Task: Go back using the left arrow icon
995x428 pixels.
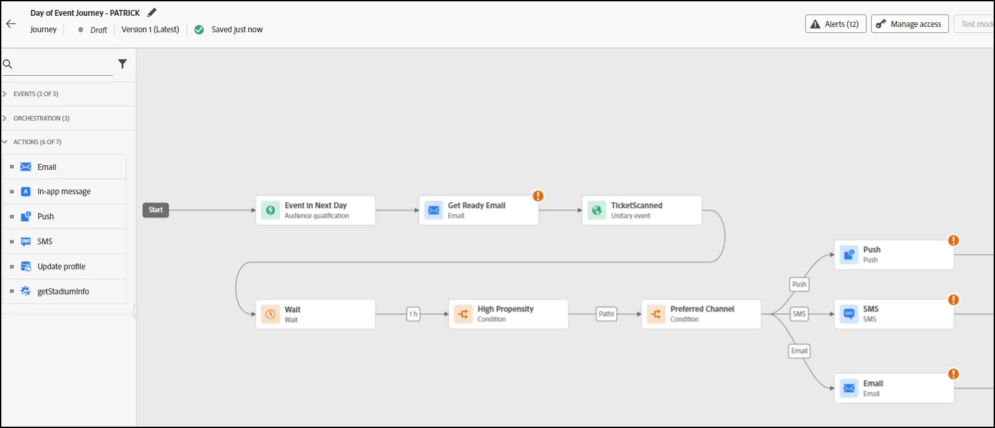Action: pyautogui.click(x=11, y=24)
